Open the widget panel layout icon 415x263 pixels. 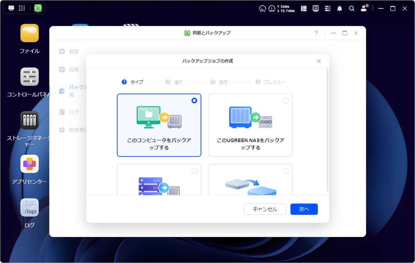(304, 9)
